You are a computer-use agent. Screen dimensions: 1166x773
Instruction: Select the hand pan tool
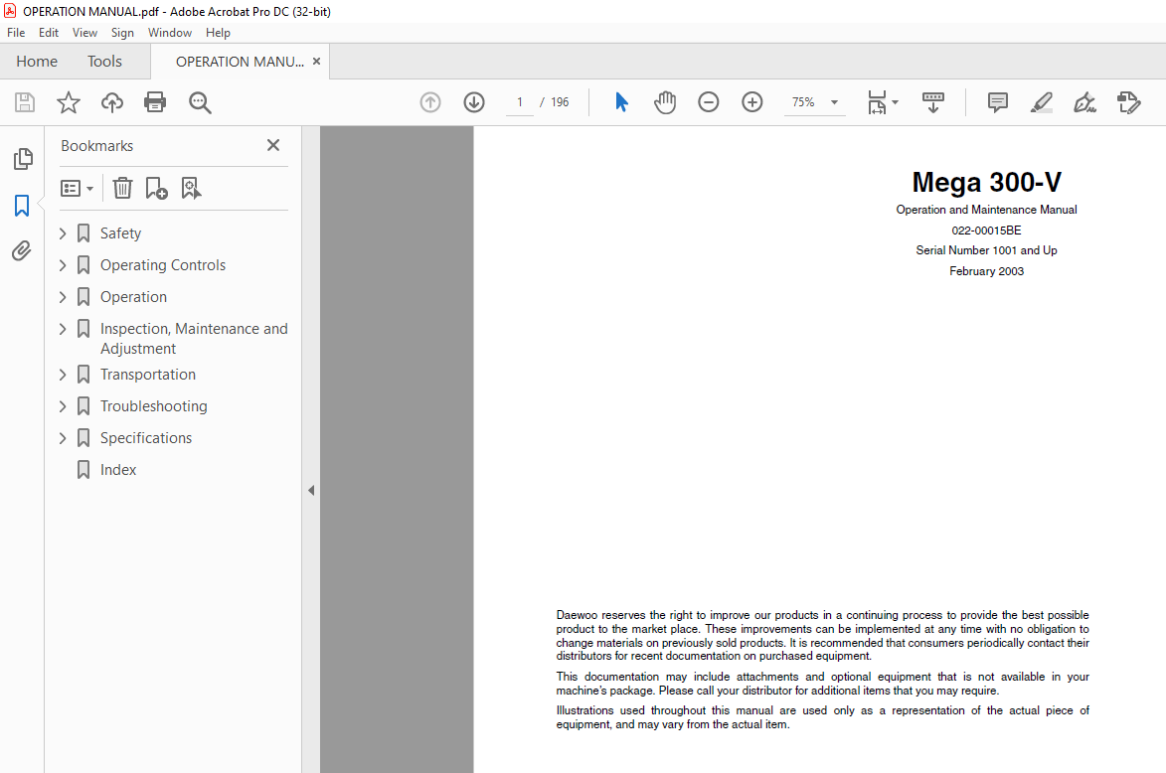click(x=665, y=101)
